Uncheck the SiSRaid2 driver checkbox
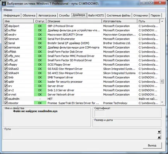This screenshot has width=168, height=154. (6, 69)
